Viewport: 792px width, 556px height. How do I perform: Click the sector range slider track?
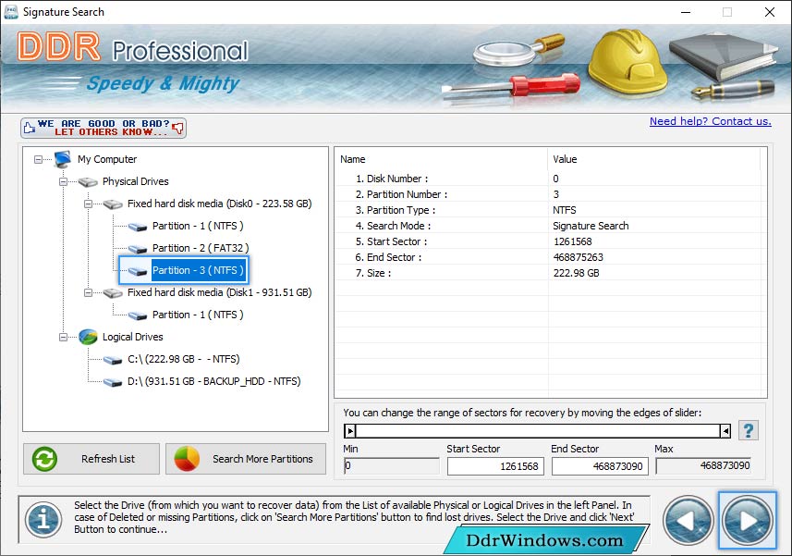(538, 431)
